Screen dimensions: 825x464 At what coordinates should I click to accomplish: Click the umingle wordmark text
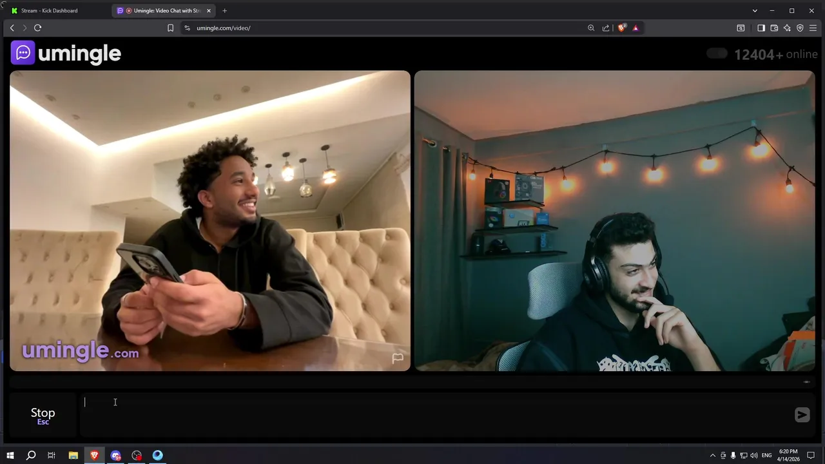tap(79, 53)
